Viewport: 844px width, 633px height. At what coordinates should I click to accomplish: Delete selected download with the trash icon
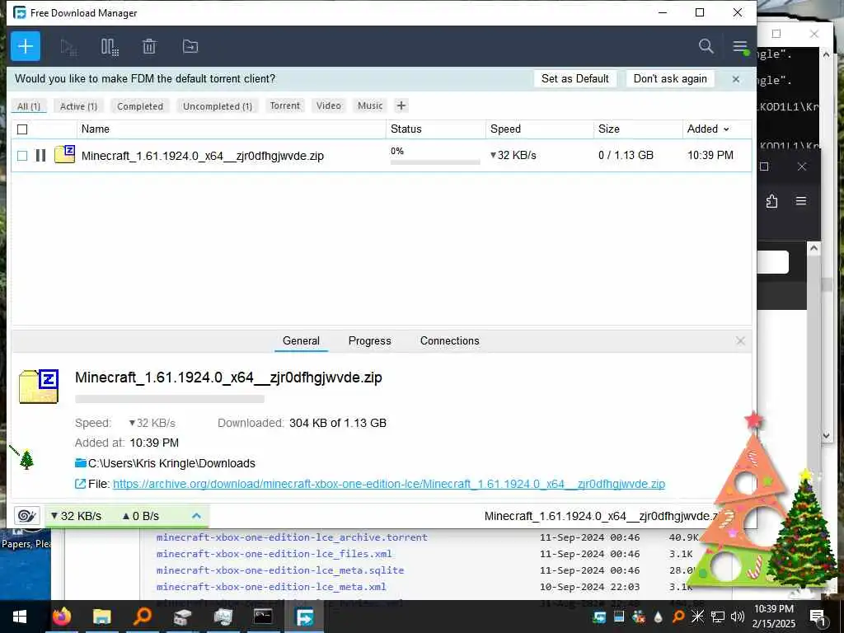[x=149, y=47]
